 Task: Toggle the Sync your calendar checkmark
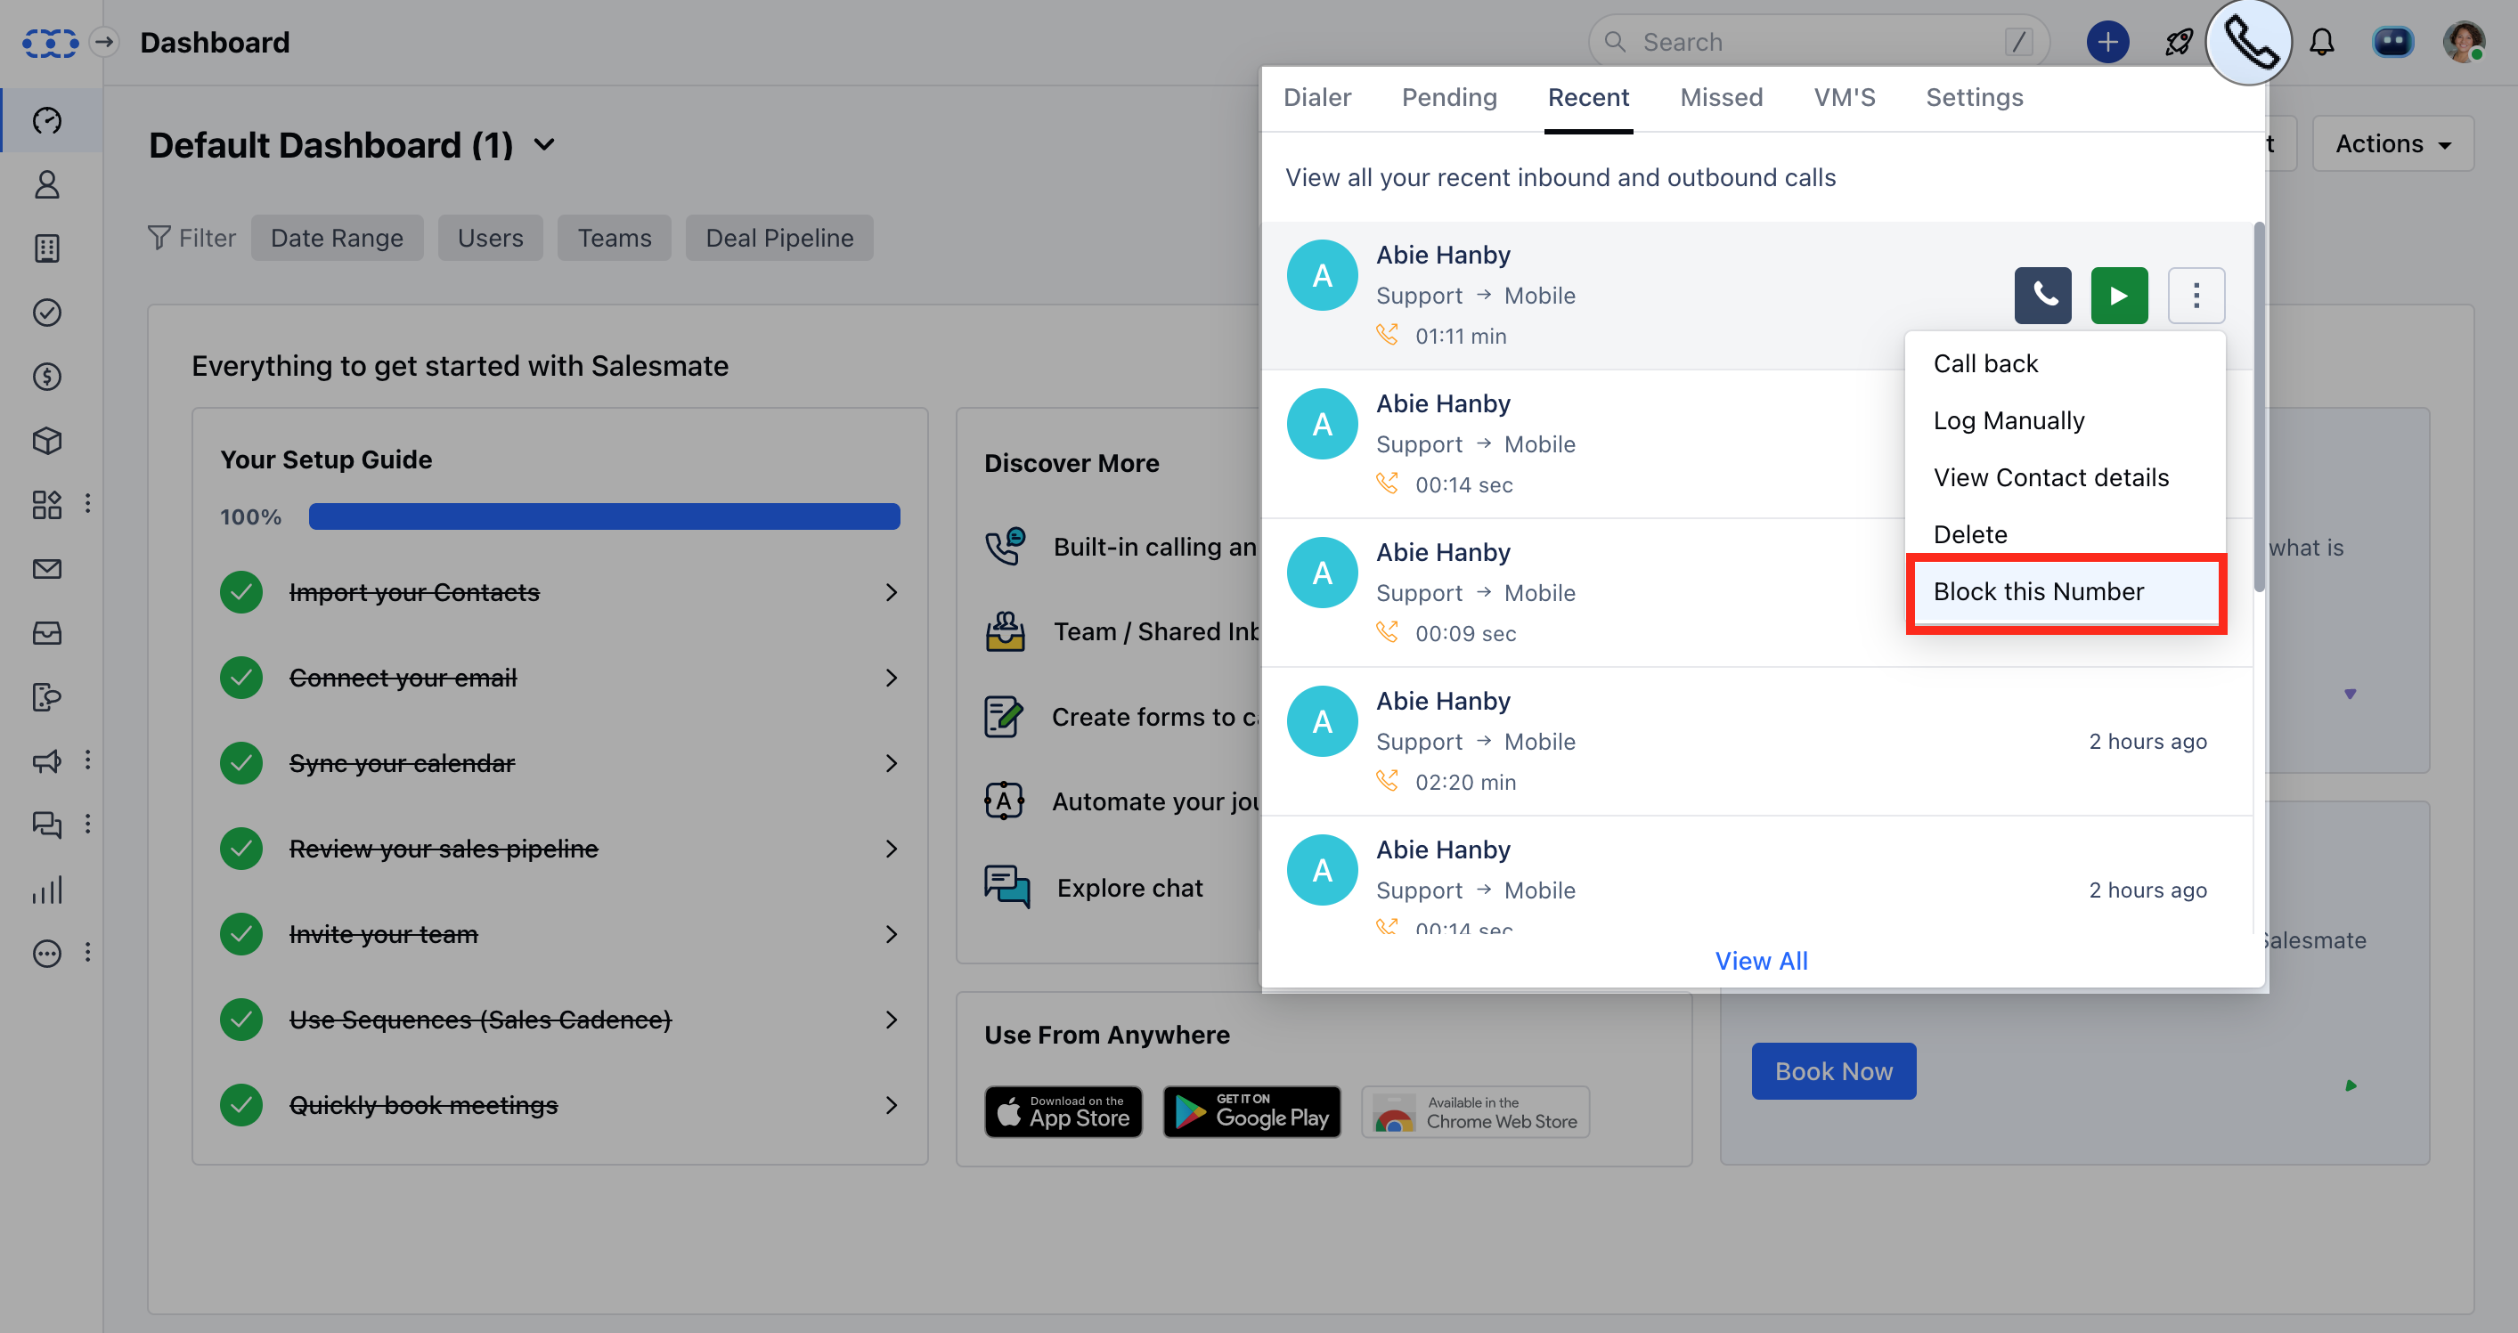pos(241,763)
